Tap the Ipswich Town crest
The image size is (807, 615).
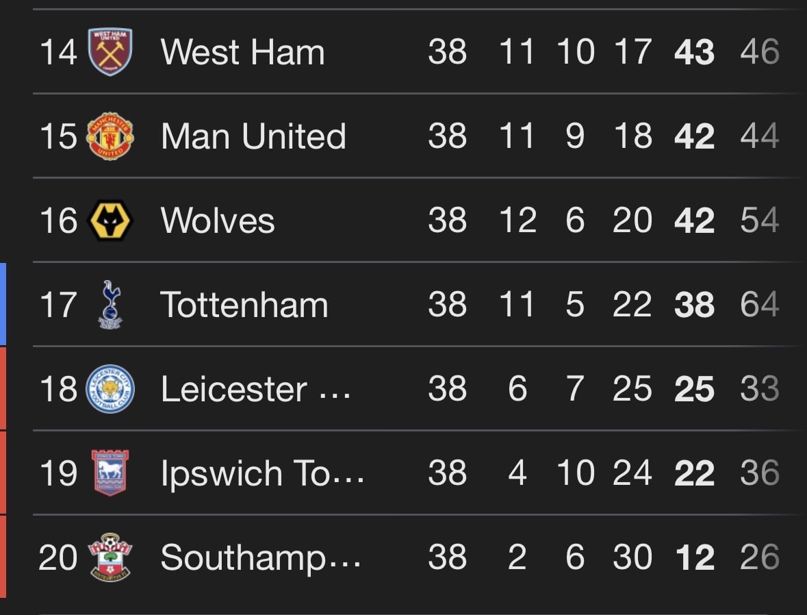pyautogui.click(x=110, y=473)
